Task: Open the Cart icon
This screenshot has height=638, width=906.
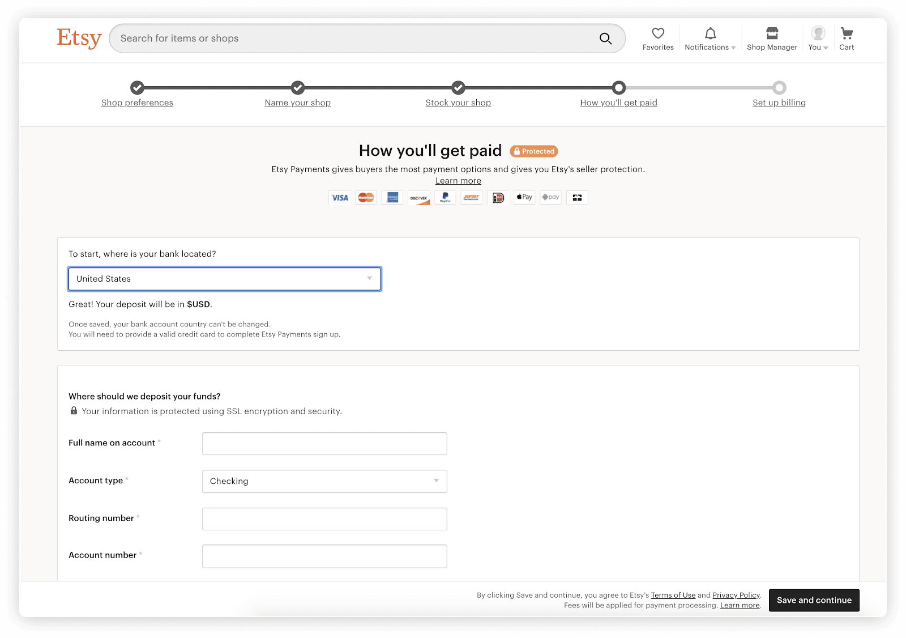Action: point(847,33)
